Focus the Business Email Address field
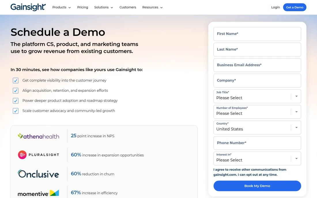Image resolution: width=317 pixels, height=198 pixels. pyautogui.click(x=257, y=65)
